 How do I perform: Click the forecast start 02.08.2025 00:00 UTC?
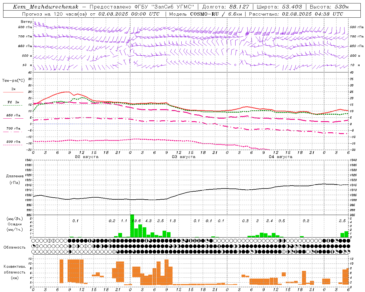(x=129, y=14)
